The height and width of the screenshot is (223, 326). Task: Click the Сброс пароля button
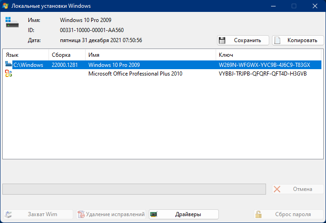coord(289,214)
